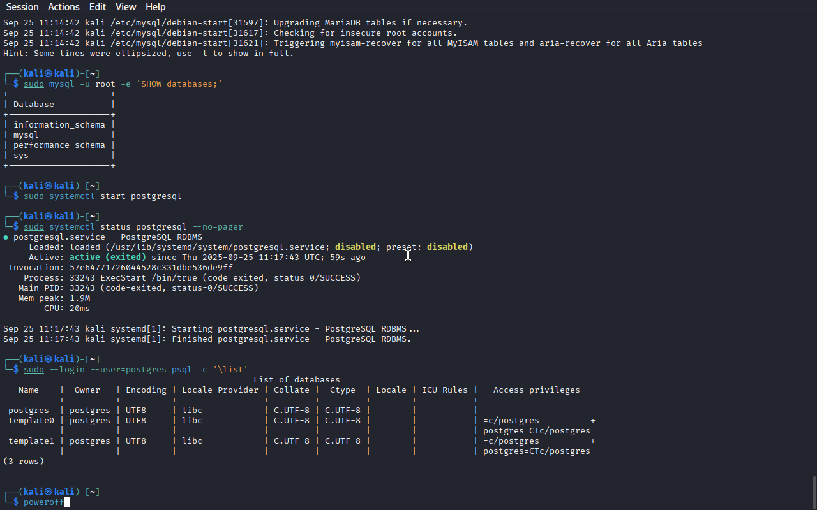Open the Session menu
This screenshot has height=510, width=817.
click(22, 7)
